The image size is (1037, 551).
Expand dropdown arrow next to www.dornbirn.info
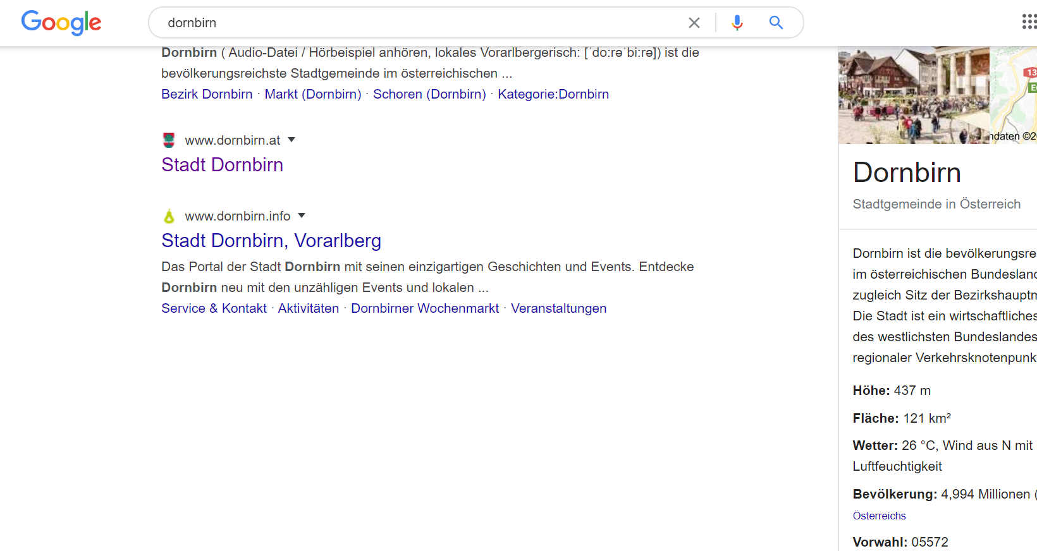tap(302, 215)
